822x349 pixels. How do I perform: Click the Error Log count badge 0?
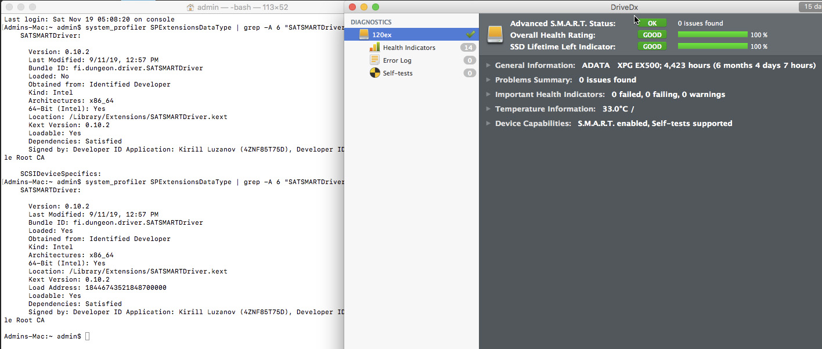[x=469, y=60]
